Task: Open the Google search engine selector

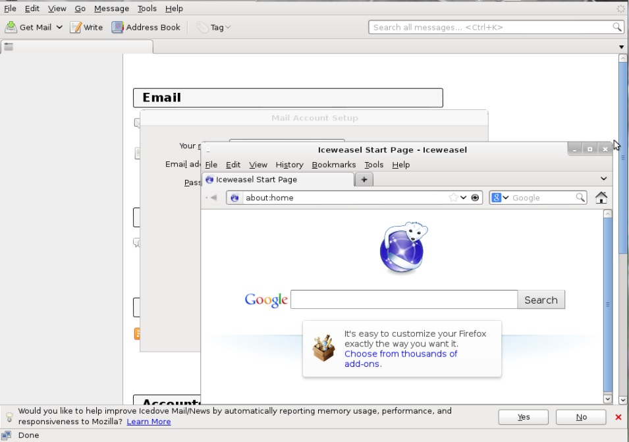Action: coord(500,198)
